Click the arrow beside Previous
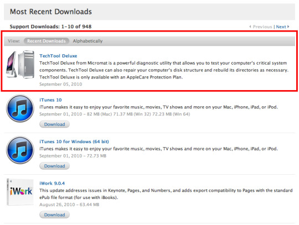 pos(250,27)
